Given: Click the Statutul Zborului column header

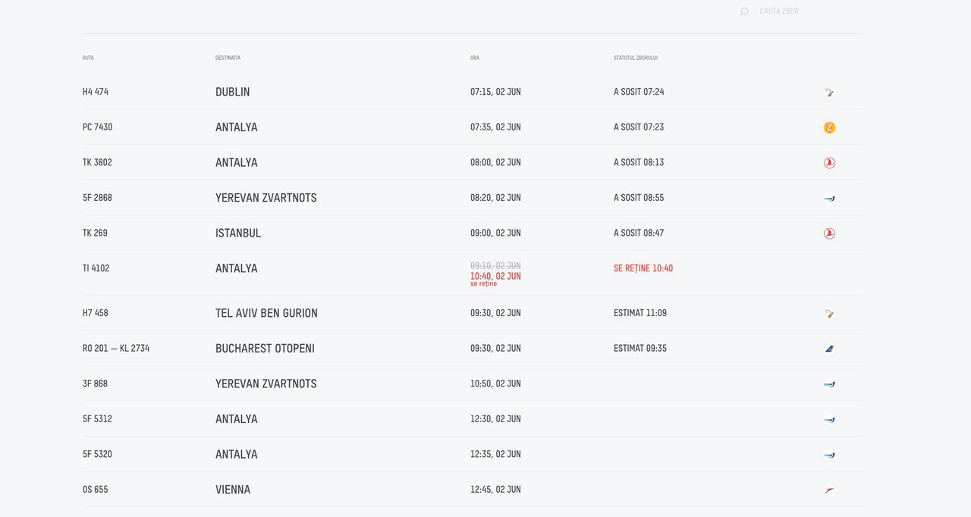Looking at the screenshot, I should pyautogui.click(x=635, y=58).
